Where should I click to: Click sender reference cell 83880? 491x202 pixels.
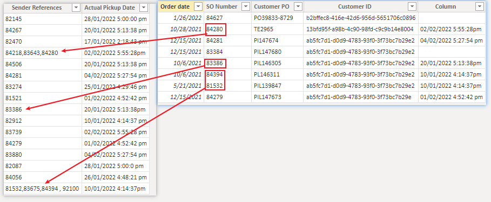[x=43, y=155]
